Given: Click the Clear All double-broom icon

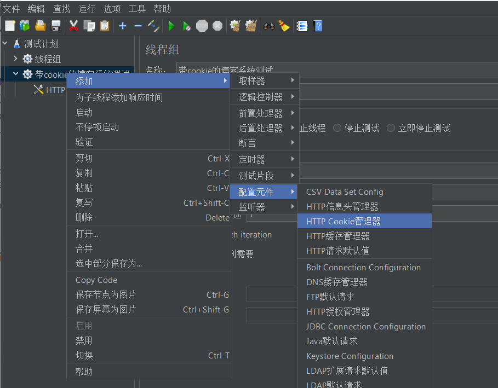Looking at the screenshot, I should pos(251,26).
